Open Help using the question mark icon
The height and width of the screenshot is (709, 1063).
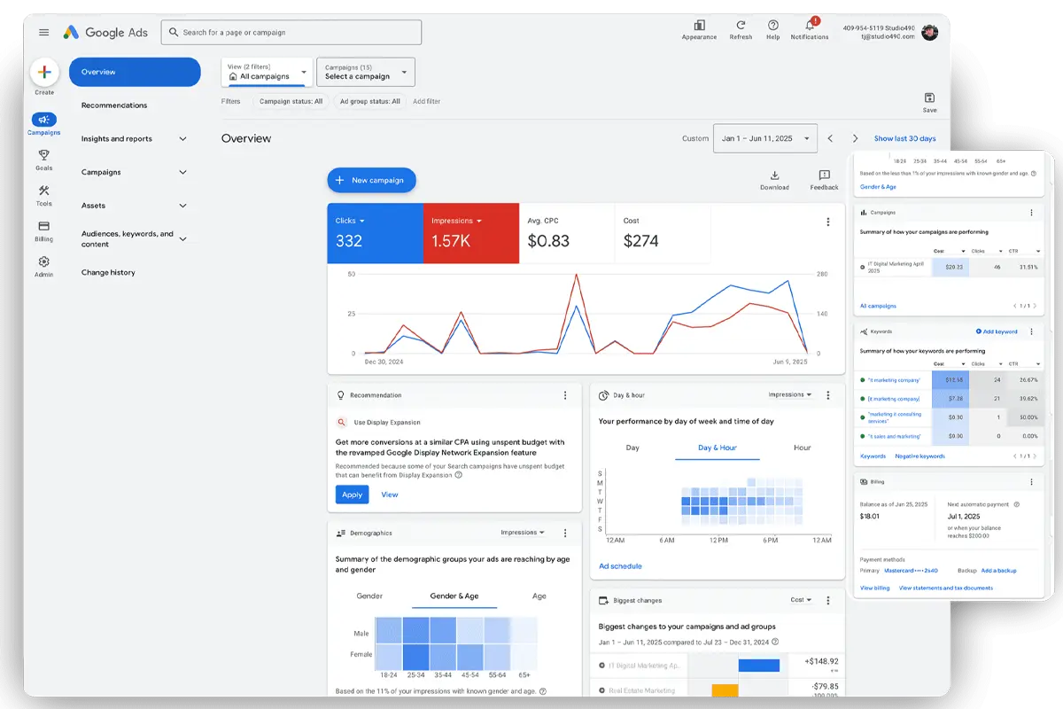pos(772,26)
